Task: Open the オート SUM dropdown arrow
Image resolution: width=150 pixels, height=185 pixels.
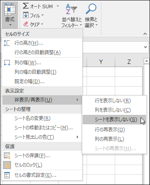Action: 58,6
